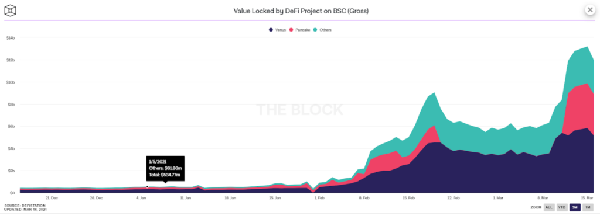The height and width of the screenshot is (219, 600).
Task: Select the 1M zoom button
Action: (x=588, y=207)
